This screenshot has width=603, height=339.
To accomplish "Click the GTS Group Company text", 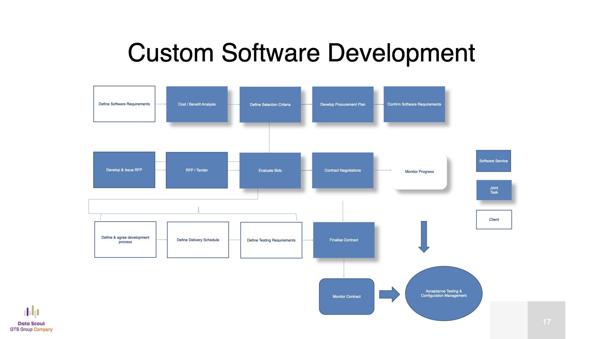I will click(31, 329).
